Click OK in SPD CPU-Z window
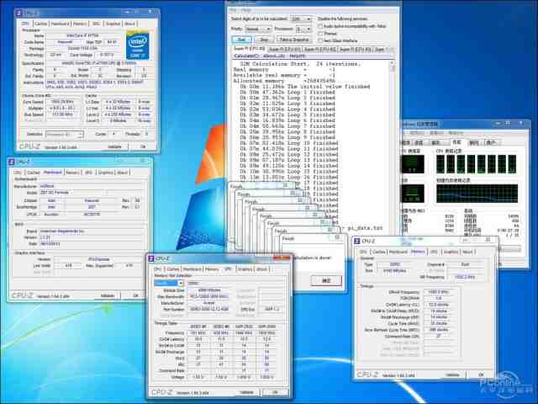The width and height of the screenshot is (538, 404). tap(275, 392)
